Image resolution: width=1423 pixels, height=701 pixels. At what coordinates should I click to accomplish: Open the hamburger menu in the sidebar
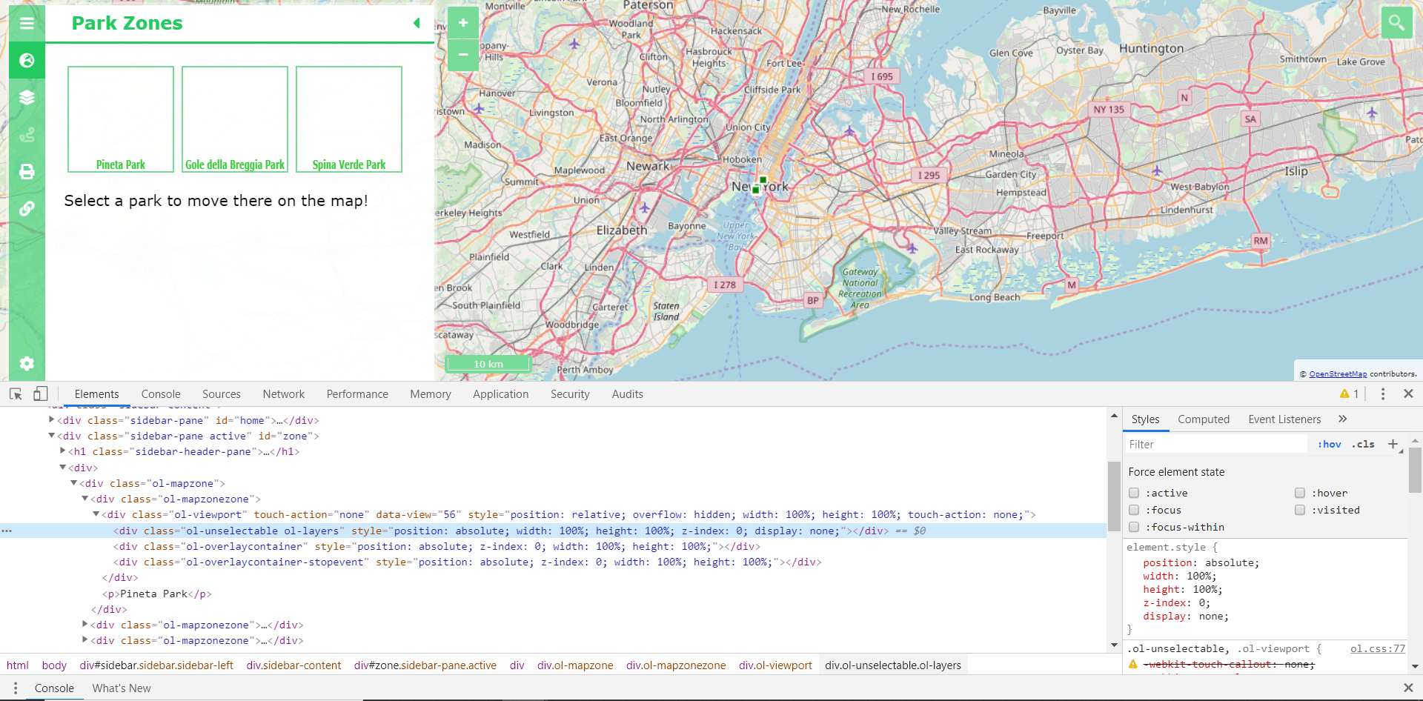[x=27, y=23]
